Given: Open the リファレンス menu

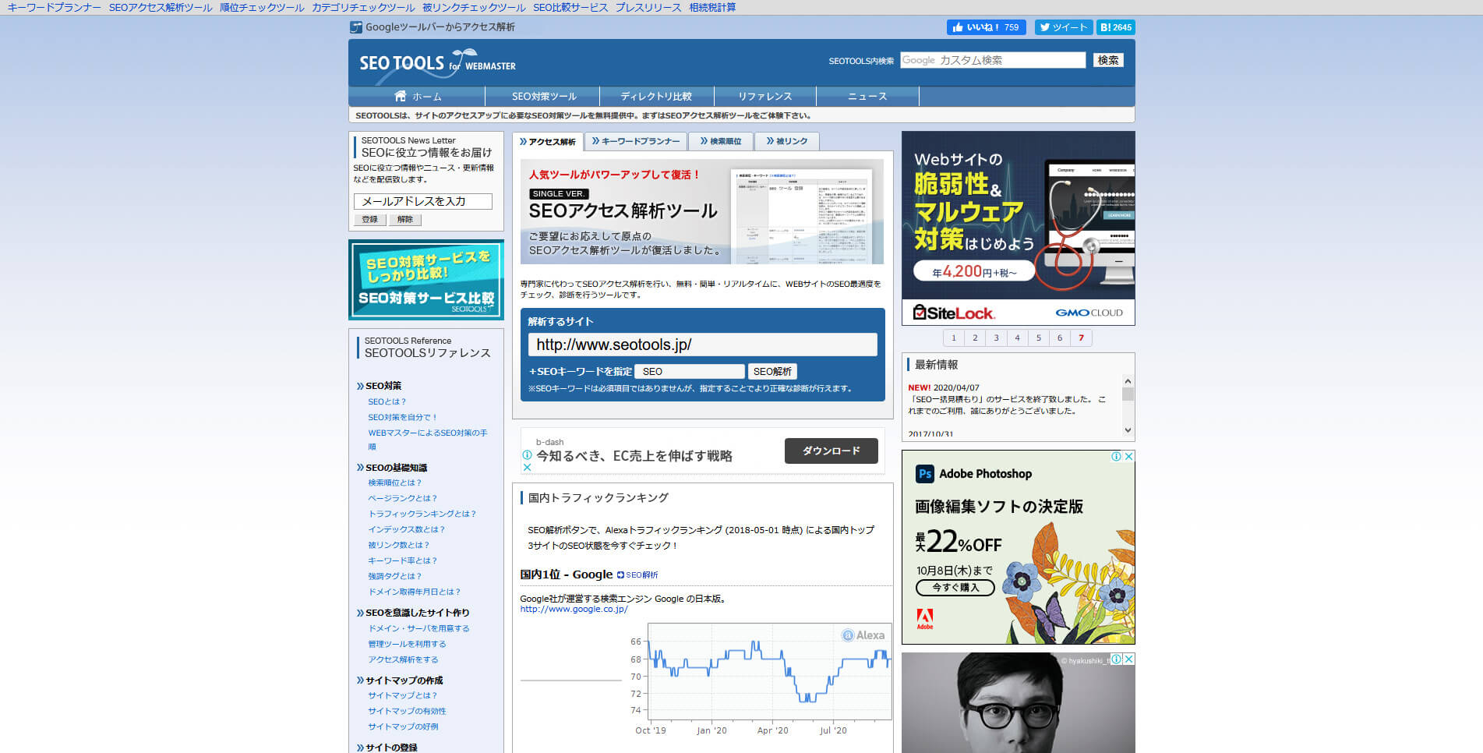Looking at the screenshot, I should (765, 97).
